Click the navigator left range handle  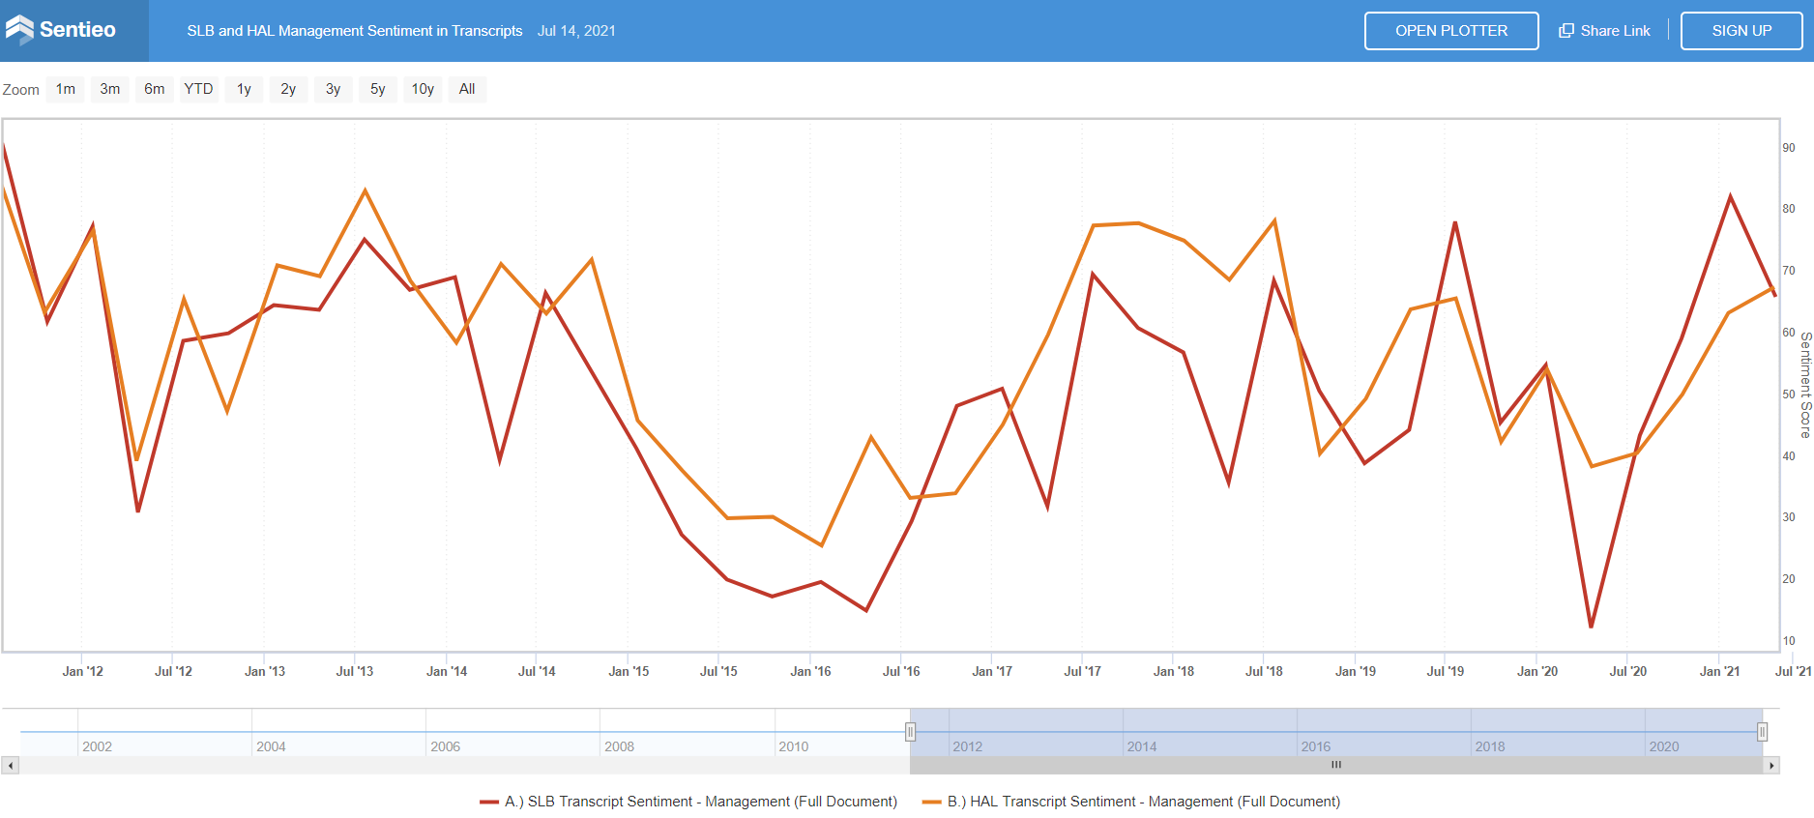pos(910,732)
